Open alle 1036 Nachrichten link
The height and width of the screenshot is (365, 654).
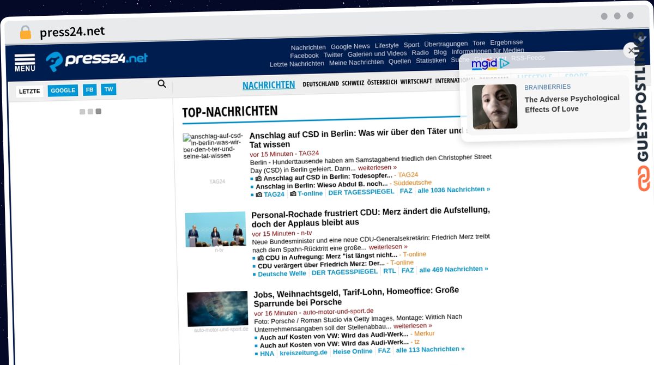[x=454, y=190]
